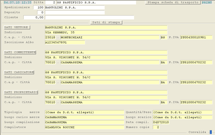This screenshot has height=135, width=215.
Task: Click the caricatore name field GS PASTIFICIO
Action: pos(106,72)
